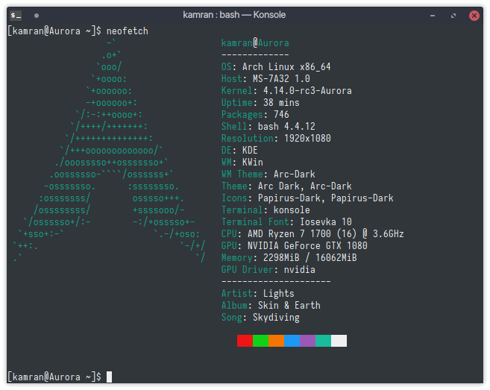The image size is (490, 390).
Task: Click the Icons line 'Papirus-Dark, Papirus-Dark'
Action: (x=326, y=198)
